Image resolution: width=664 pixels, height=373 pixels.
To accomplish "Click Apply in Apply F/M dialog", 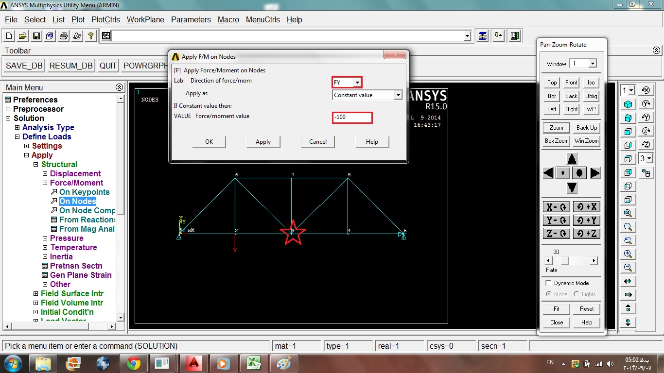I will (263, 142).
